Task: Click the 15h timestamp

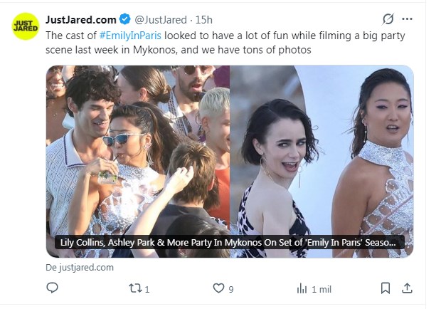Action: (x=203, y=20)
